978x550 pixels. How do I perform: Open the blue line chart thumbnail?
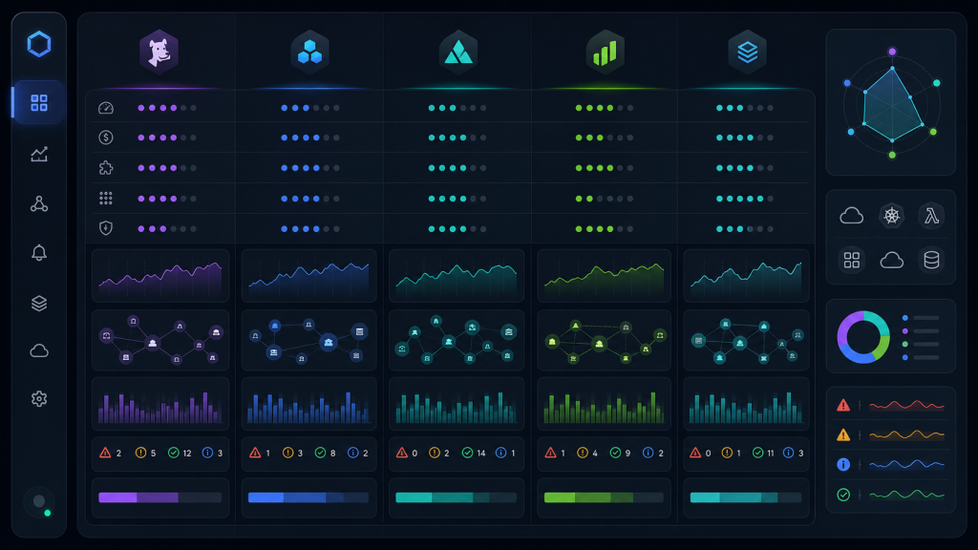pyautogui.click(x=308, y=276)
